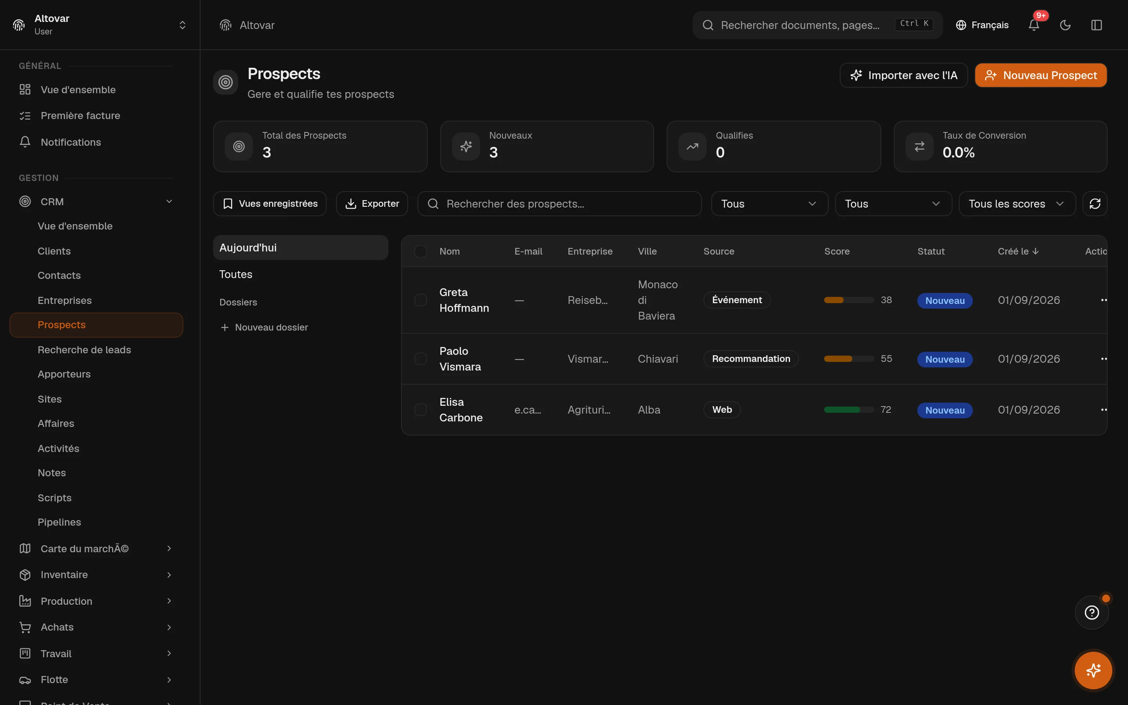
Task: Navigate to Recherche de leads
Action: (x=84, y=350)
